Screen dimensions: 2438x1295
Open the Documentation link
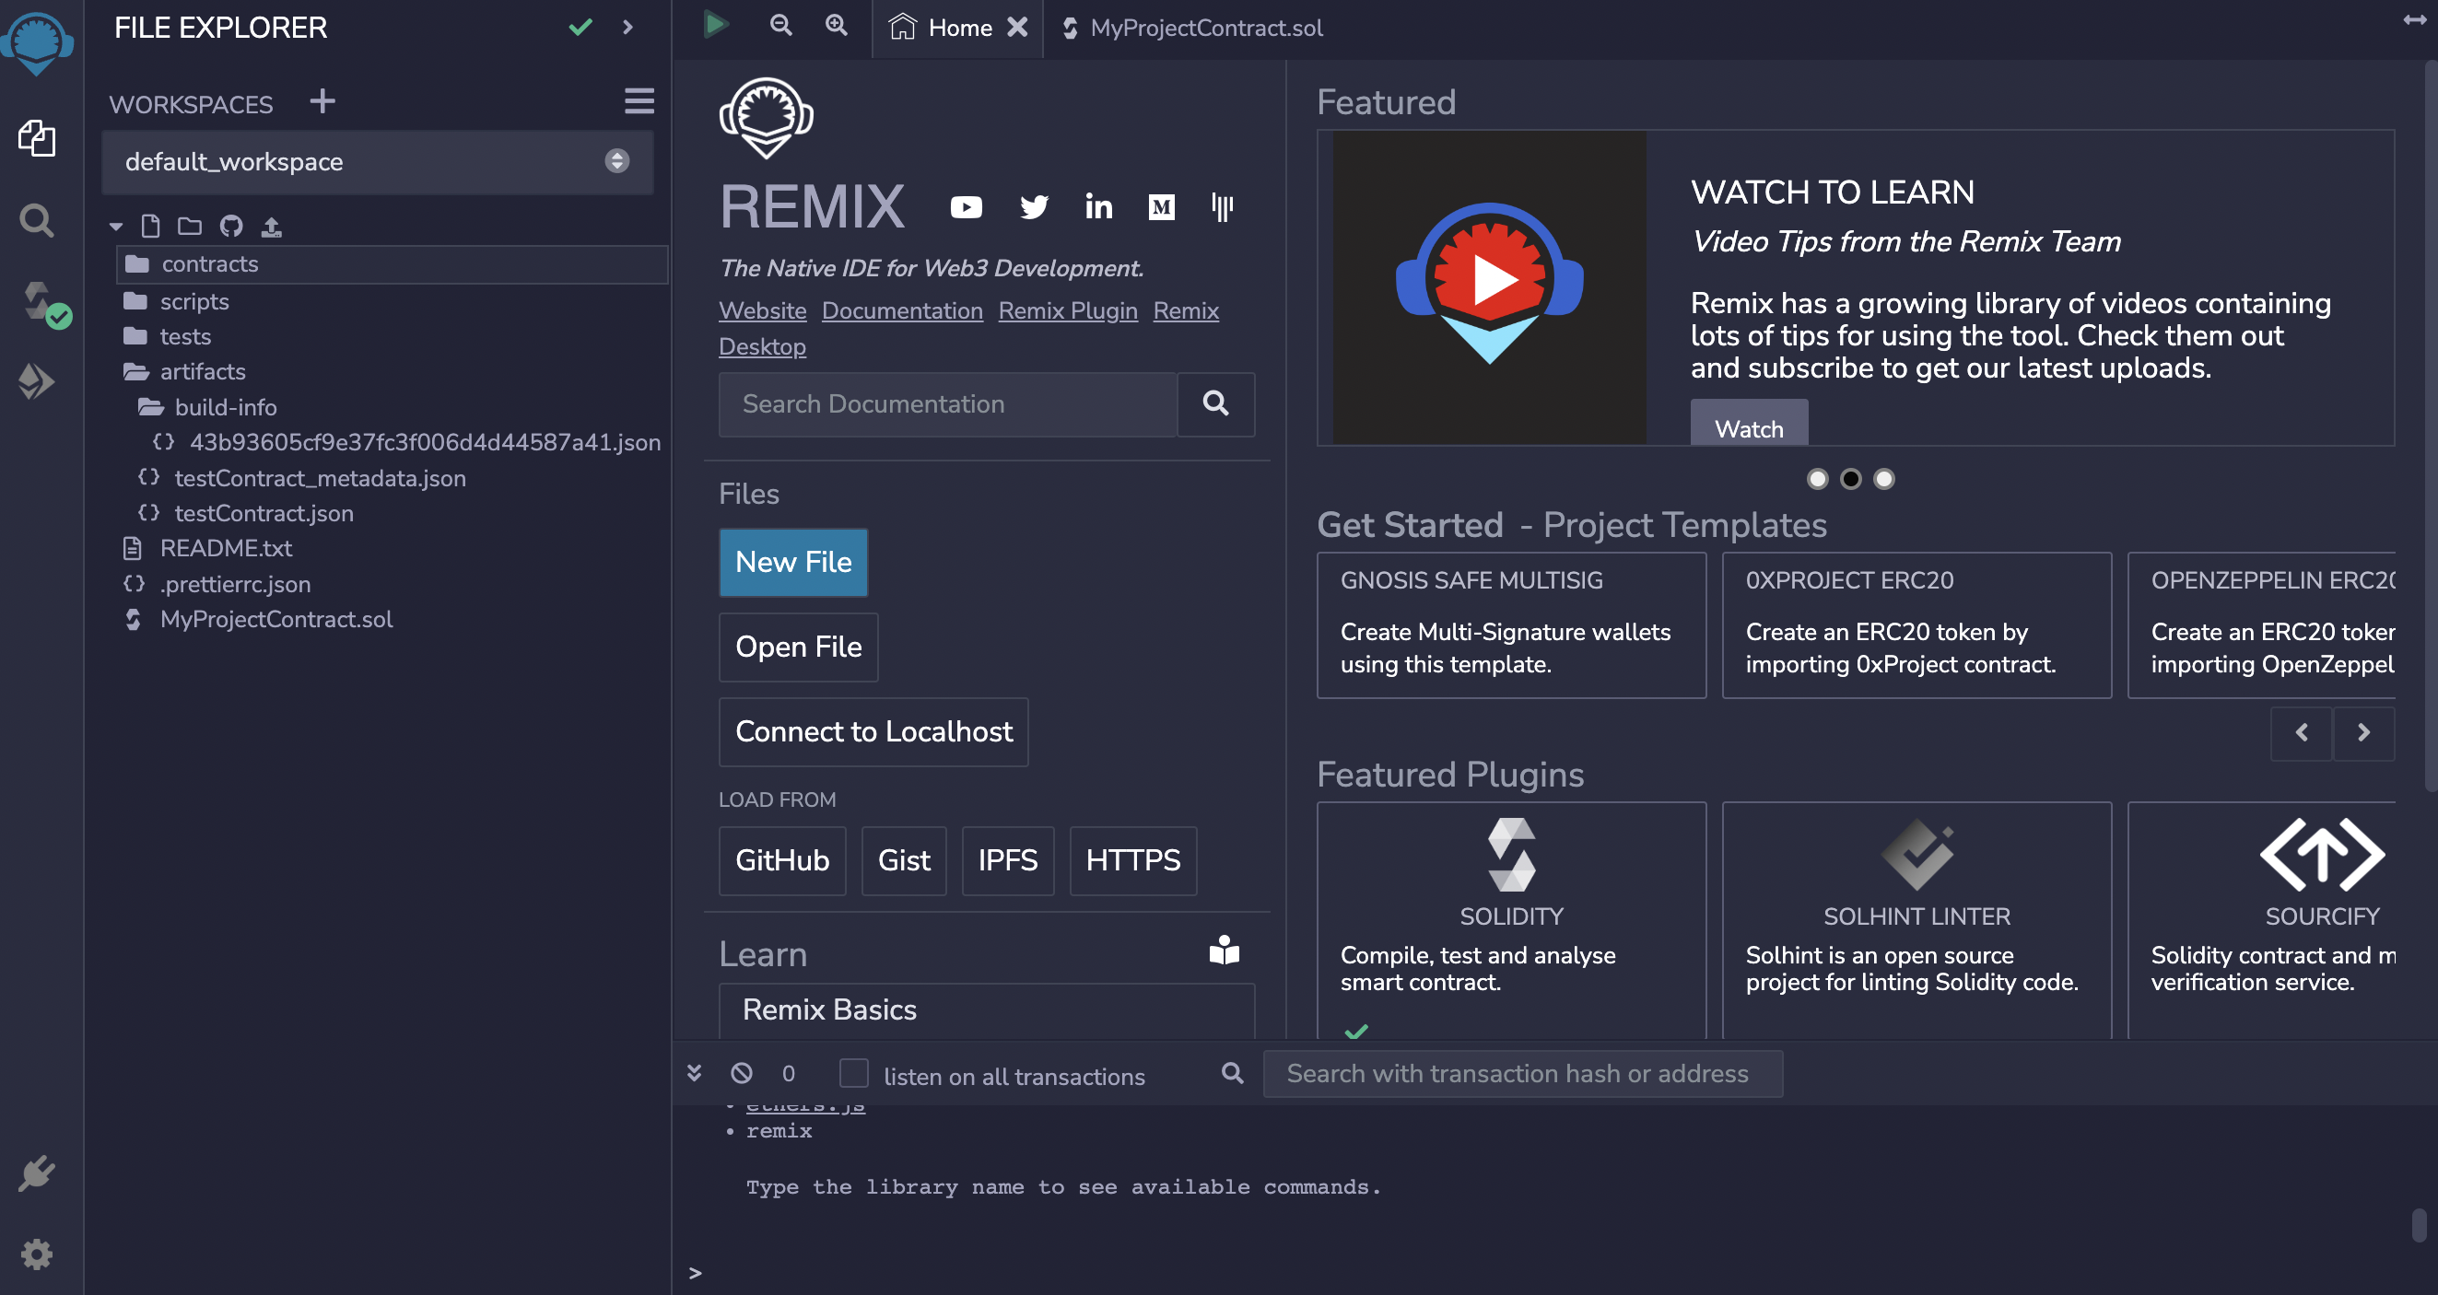(x=902, y=310)
